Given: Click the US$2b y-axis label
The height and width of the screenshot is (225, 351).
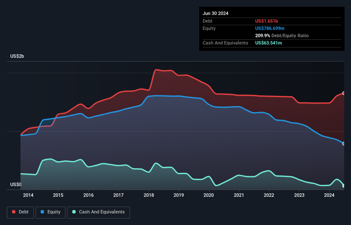Looking at the screenshot, I should coord(17,56).
